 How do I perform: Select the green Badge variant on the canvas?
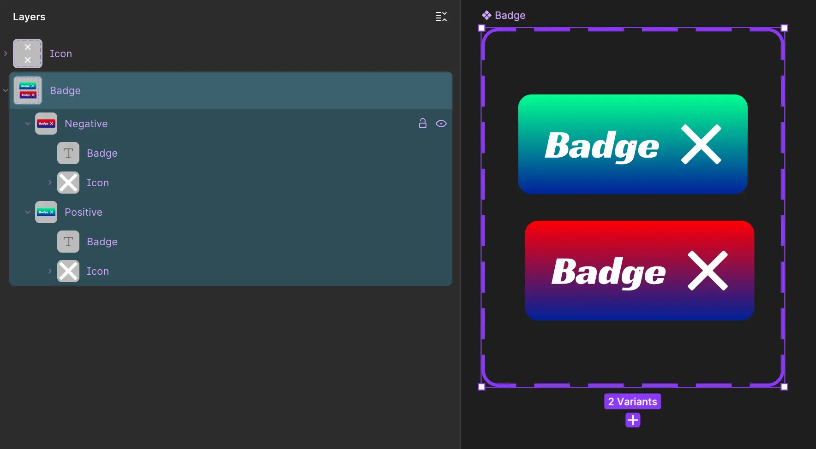(x=632, y=145)
